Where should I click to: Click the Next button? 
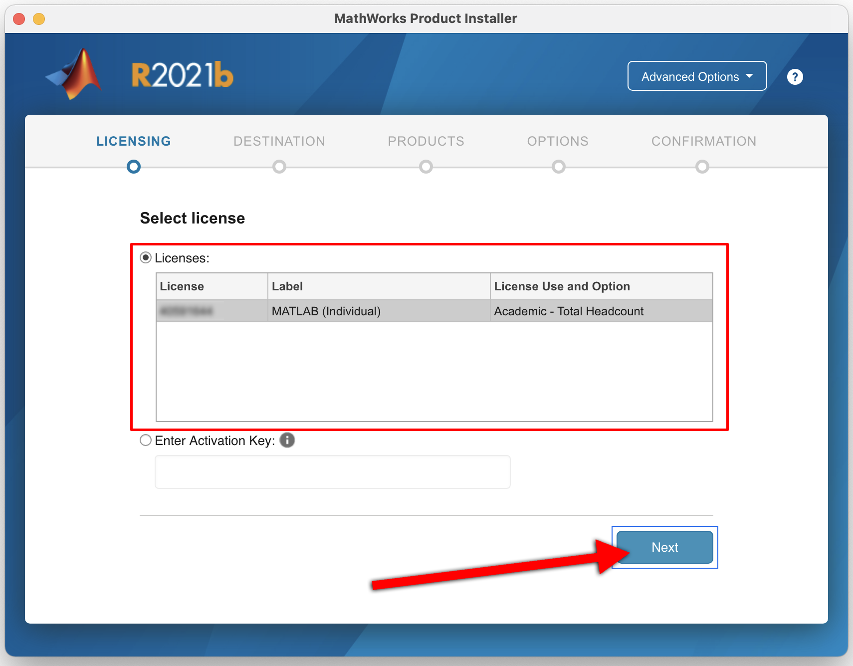(664, 547)
